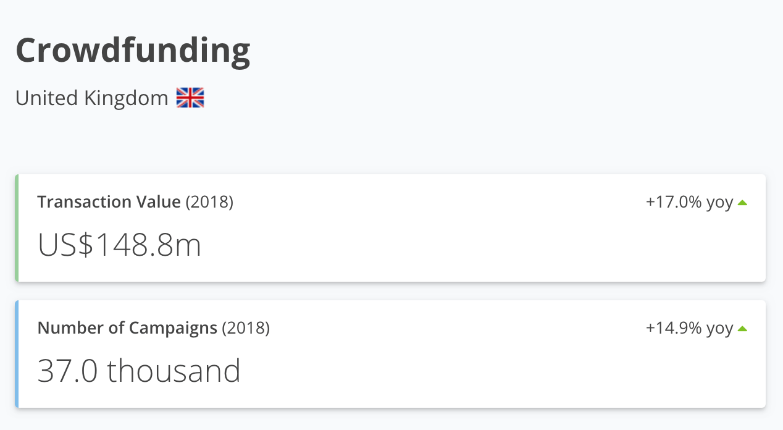Click the Number of Campaigns label
783x430 pixels.
tap(127, 328)
